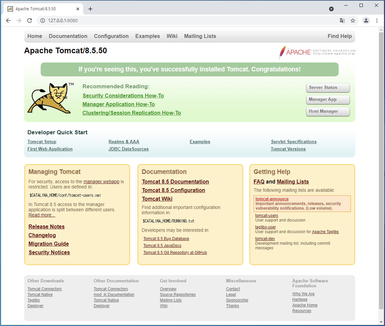
Task: Open Realms & AAA link
Action: click(x=124, y=142)
